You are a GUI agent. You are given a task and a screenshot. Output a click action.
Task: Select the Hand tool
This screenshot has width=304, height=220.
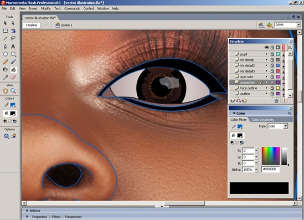(x=6, y=91)
